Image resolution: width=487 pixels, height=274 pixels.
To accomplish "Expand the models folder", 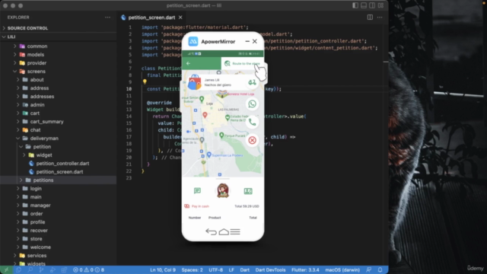I will 58,54.
